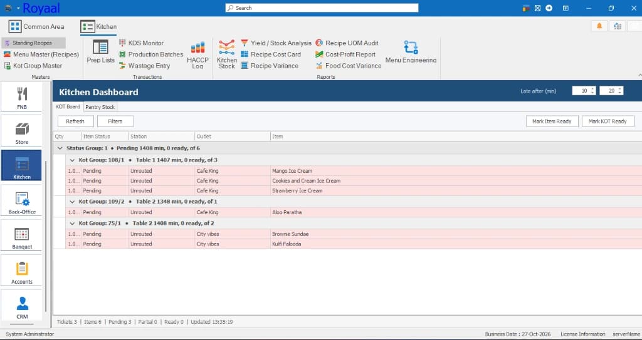This screenshot has height=340, width=642.
Task: Click the building icon beside the bell
Action: [x=618, y=26]
